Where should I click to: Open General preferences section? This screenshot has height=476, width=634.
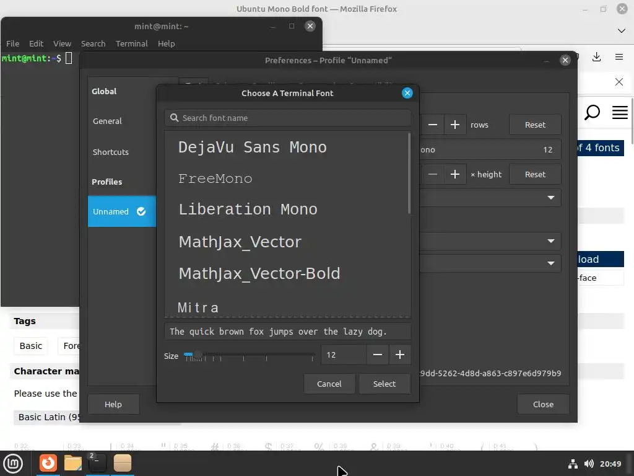pos(107,121)
